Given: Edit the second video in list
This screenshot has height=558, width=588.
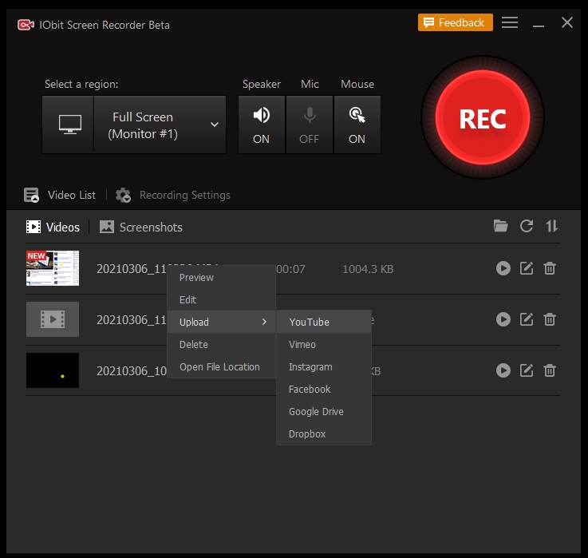Looking at the screenshot, I should 527,319.
